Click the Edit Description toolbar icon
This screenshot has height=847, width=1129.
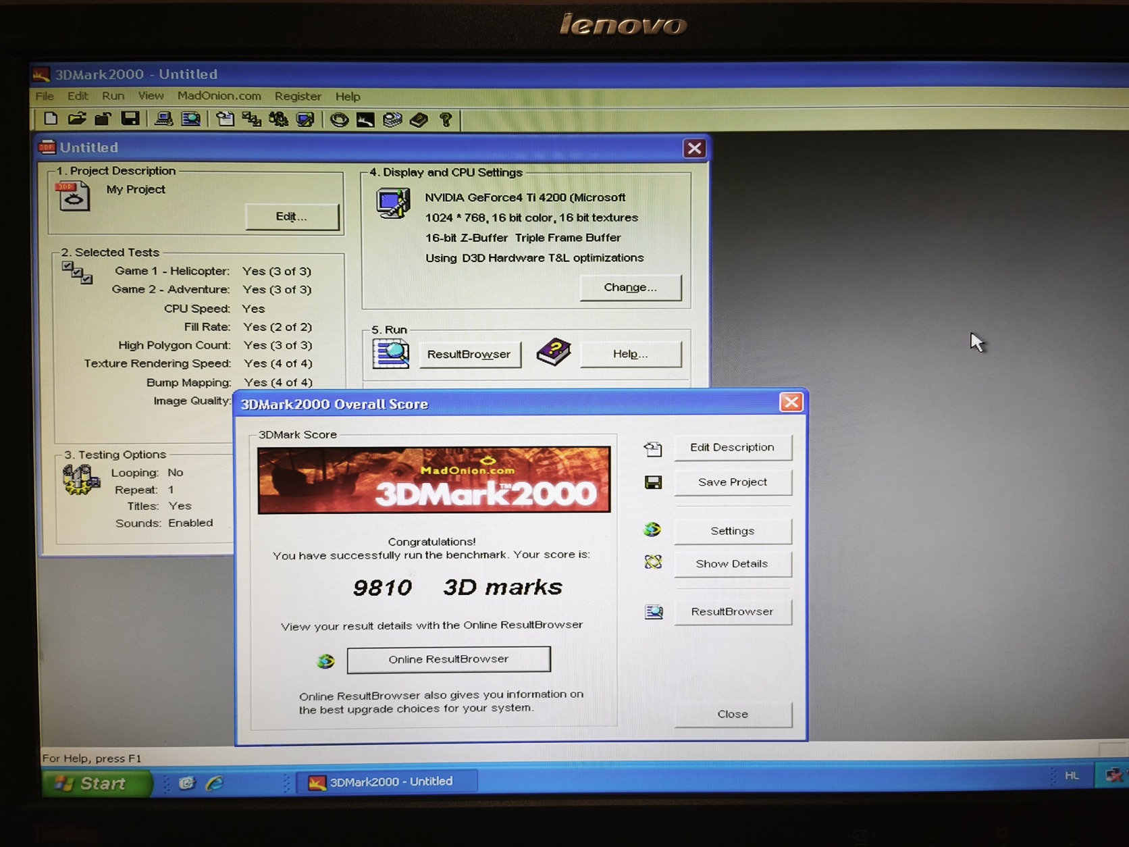226,119
